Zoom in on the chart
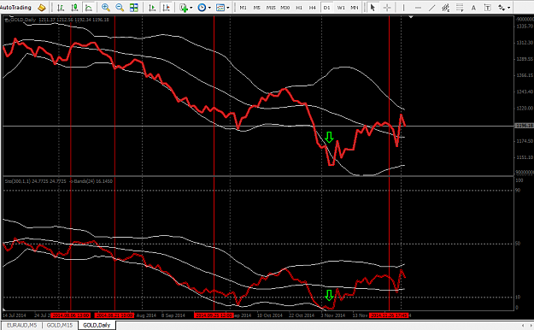The height and width of the screenshot is (330, 534). tap(106, 7)
